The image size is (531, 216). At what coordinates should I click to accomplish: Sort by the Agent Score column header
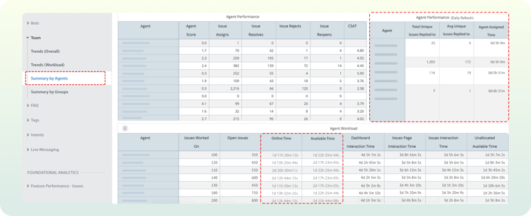(x=194, y=30)
